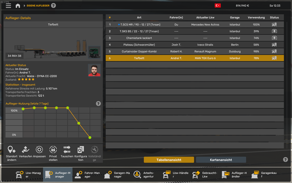Sort table by Garage column
This screenshot has width=292, height=183.
[x=235, y=17]
